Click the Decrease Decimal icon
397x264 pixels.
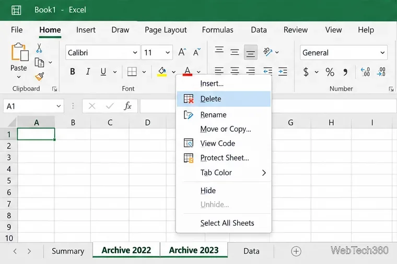coord(381,72)
